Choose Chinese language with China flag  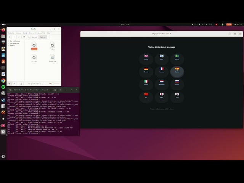coord(146,97)
